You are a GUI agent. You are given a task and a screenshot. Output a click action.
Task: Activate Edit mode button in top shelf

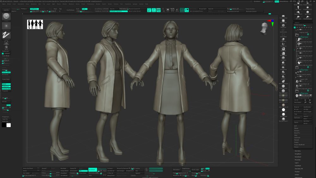click(x=149, y=10)
